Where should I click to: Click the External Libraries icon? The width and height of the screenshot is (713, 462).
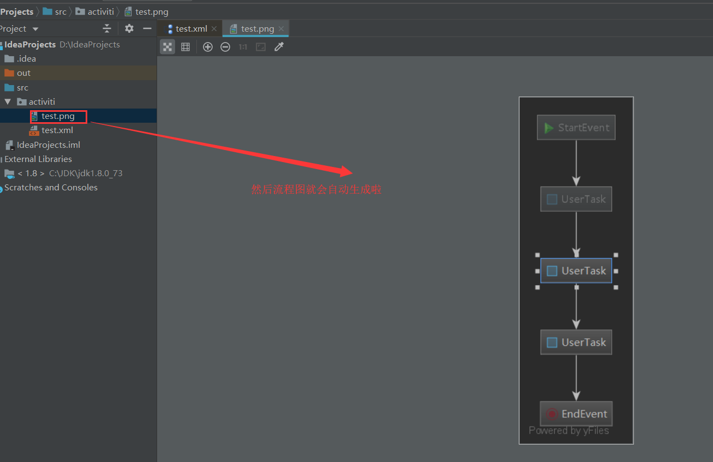click(x=0, y=159)
